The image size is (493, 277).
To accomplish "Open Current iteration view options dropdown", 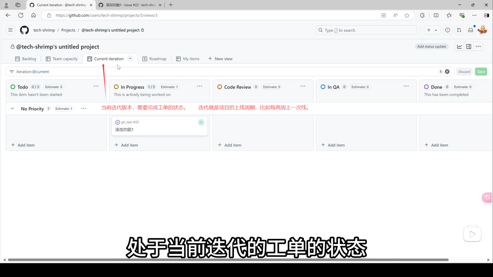I will [130, 58].
